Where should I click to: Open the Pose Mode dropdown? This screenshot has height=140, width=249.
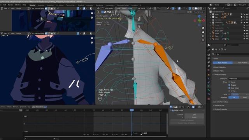tap(108, 9)
